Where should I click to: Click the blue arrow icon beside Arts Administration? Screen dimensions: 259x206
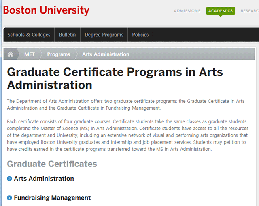9,179
